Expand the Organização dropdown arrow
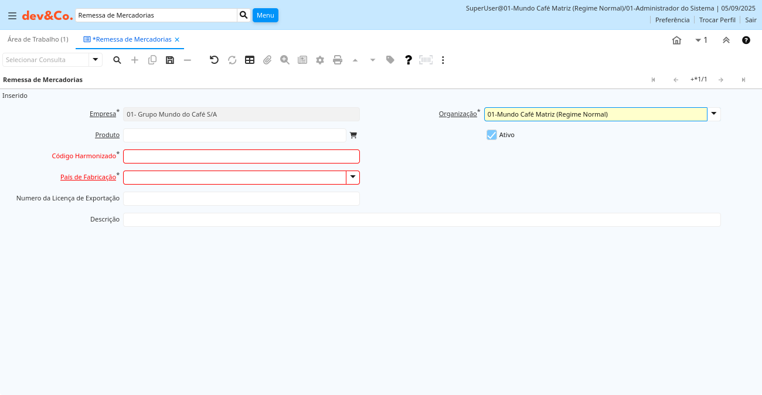This screenshot has width=762, height=395. (x=714, y=114)
